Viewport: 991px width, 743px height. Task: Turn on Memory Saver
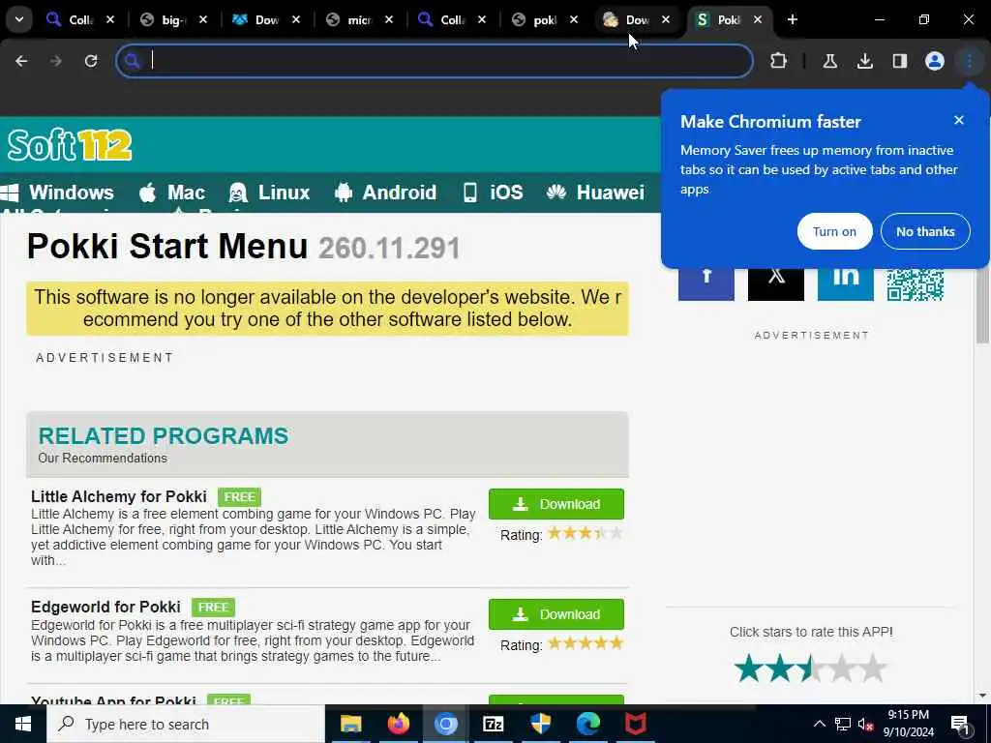point(834,231)
